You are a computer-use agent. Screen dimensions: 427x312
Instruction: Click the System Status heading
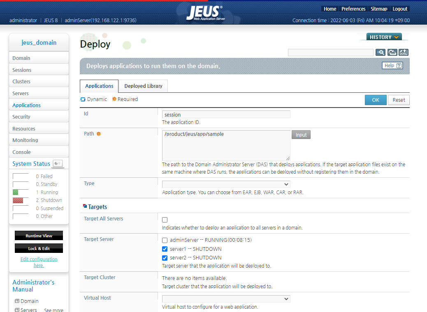[31, 164]
